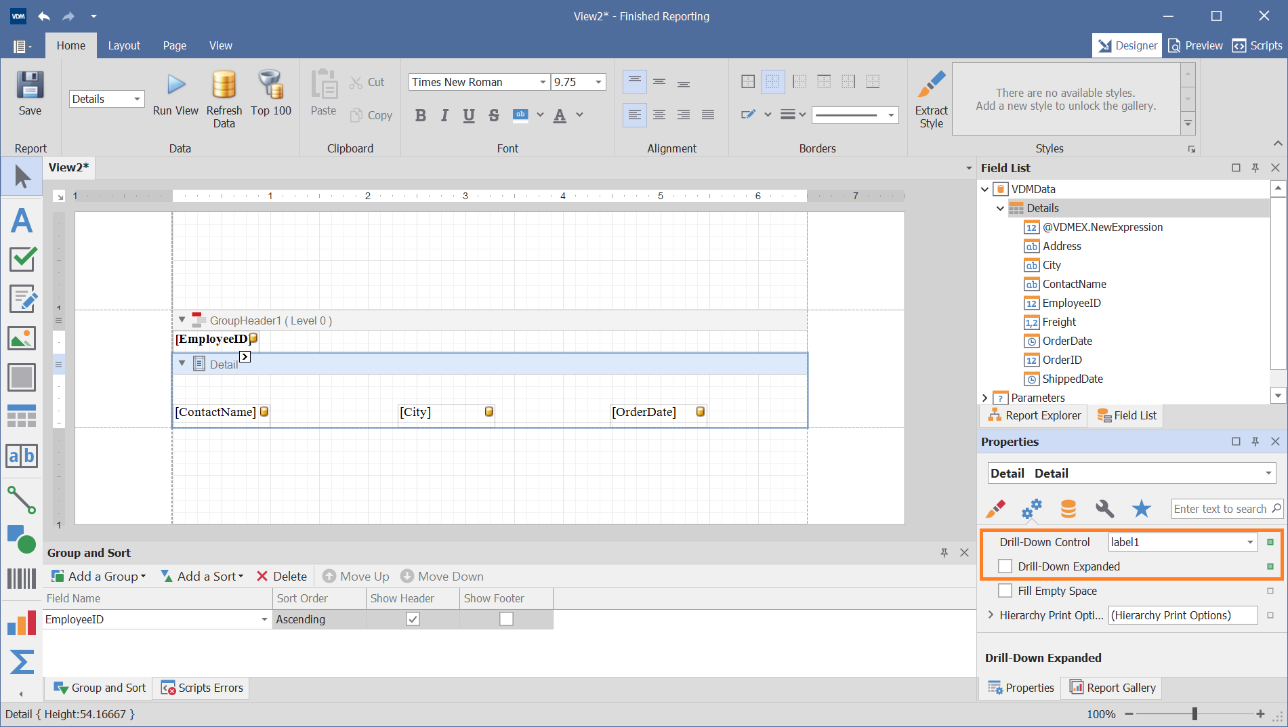Toggle underline formatting
Image resolution: width=1288 pixels, height=727 pixels.
tap(469, 115)
